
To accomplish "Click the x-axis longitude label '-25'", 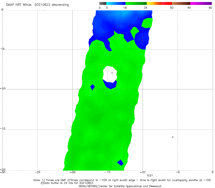I will tap(37, 172).
